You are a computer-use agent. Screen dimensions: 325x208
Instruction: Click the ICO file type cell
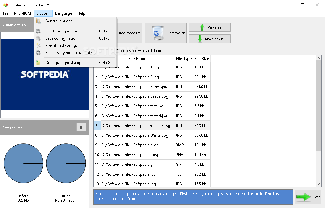(x=184, y=174)
